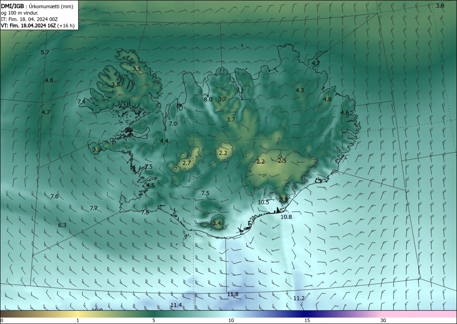Image resolution: width=457 pixels, height=324 pixels.
Task: Click the 4.0 value label
Action: click(x=327, y=99)
